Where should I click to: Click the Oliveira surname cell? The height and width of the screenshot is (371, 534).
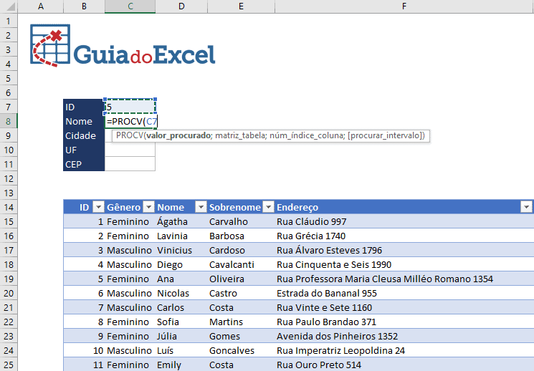241,279
